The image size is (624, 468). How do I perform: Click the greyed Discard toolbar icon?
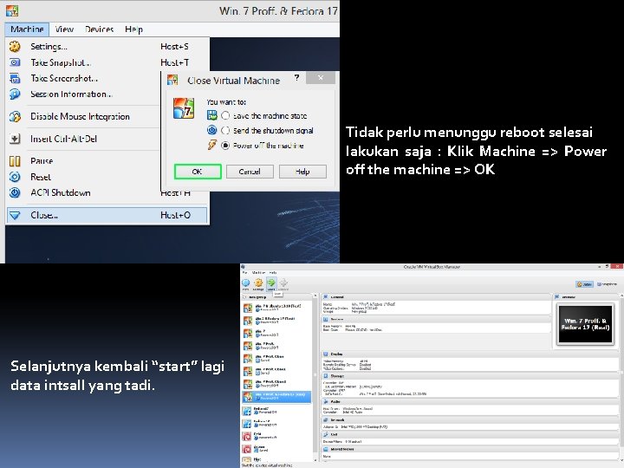[283, 283]
